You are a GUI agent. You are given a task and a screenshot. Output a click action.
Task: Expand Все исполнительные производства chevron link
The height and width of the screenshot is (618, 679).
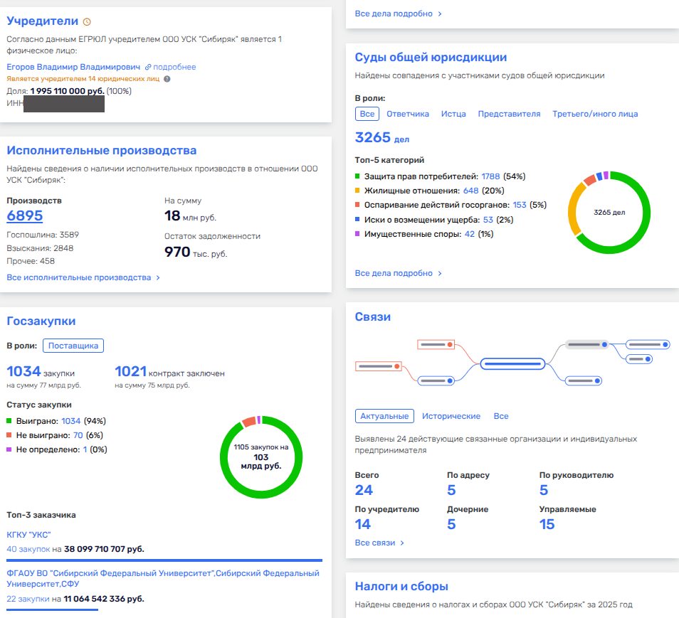[x=83, y=277]
